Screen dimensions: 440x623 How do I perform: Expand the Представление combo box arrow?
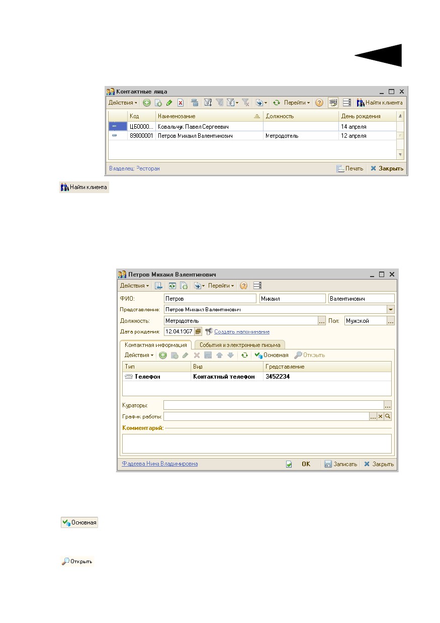[x=391, y=310]
